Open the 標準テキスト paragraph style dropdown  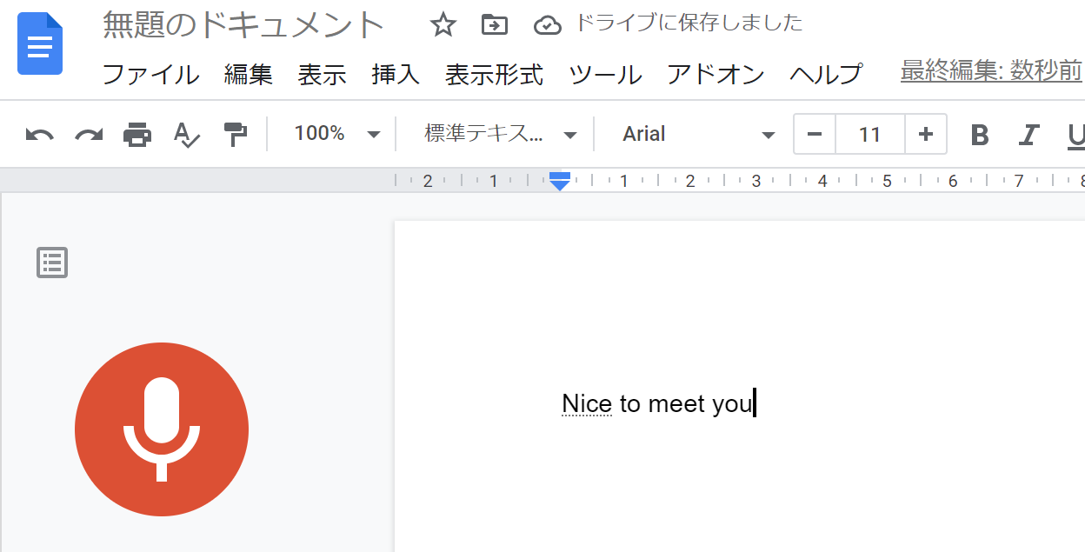tap(501, 134)
